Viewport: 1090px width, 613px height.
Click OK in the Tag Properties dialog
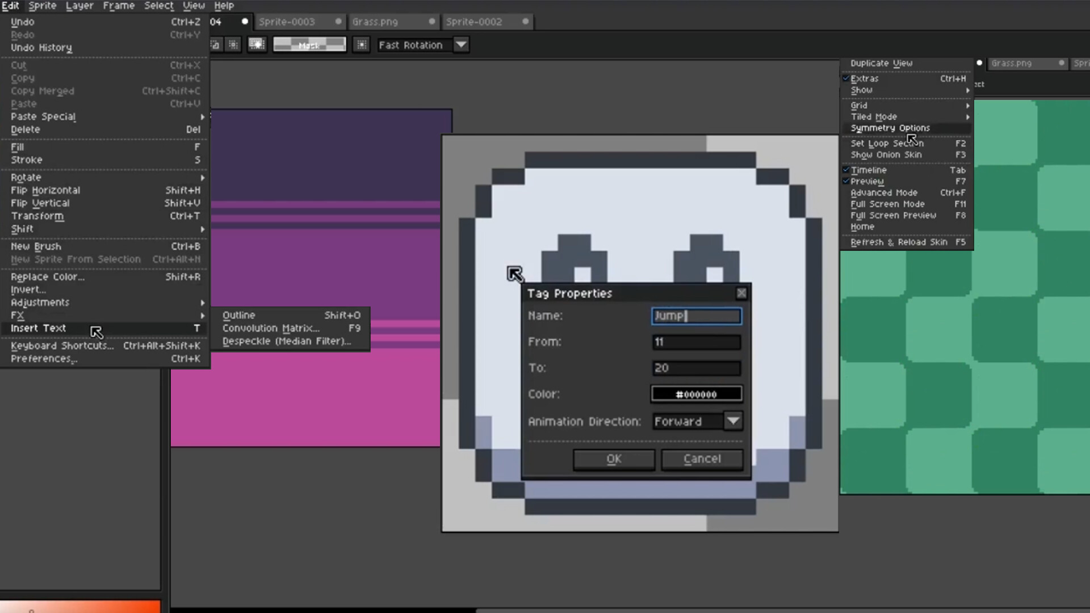(614, 459)
